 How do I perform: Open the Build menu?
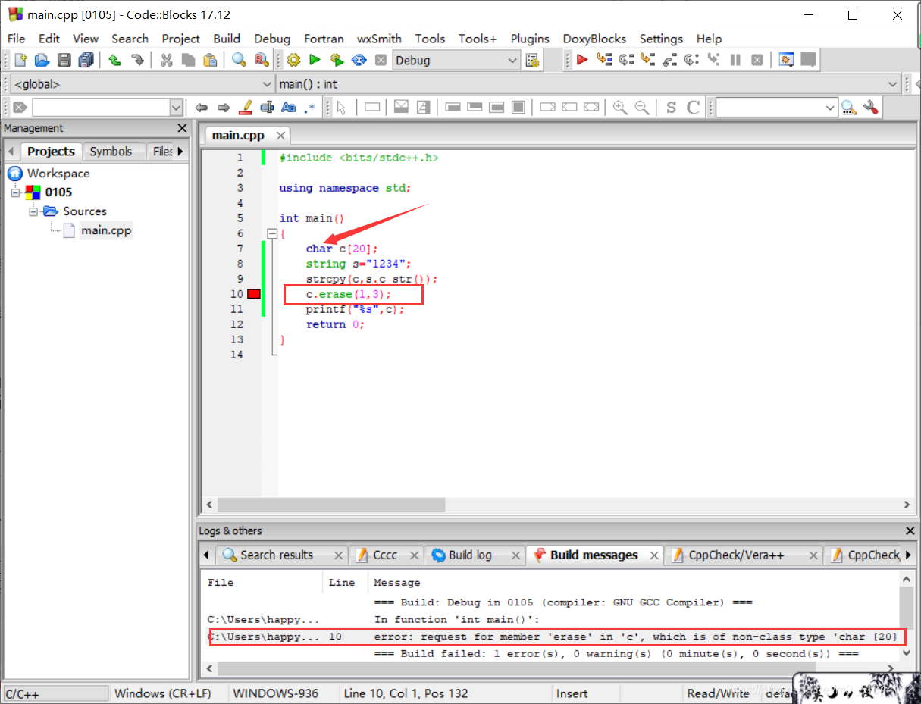227,39
